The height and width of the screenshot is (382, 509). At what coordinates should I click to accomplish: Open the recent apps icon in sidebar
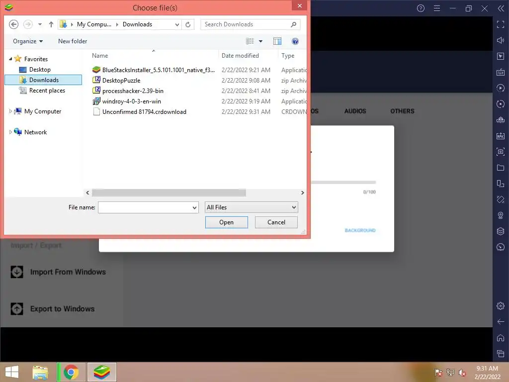[x=500, y=354]
